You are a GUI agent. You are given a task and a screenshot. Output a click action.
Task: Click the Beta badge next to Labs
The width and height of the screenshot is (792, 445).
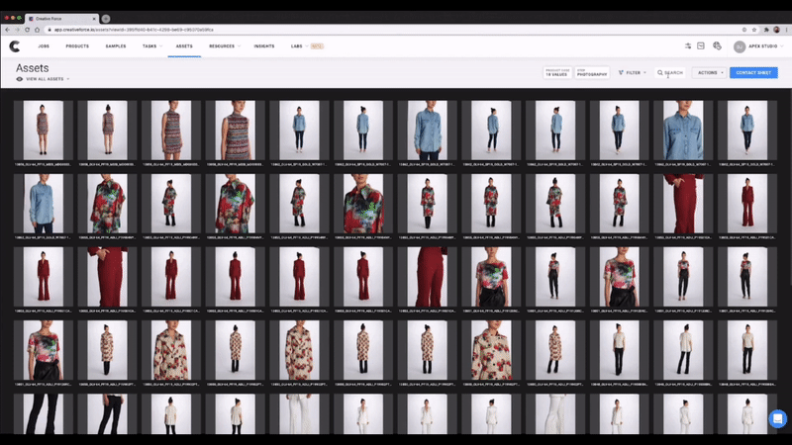point(317,46)
